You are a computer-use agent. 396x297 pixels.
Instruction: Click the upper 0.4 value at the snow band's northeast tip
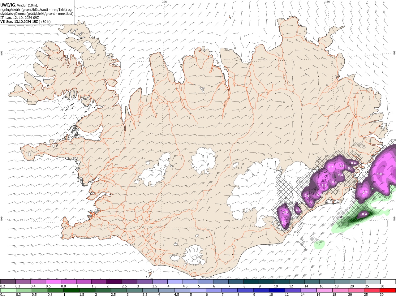click(x=353, y=163)
